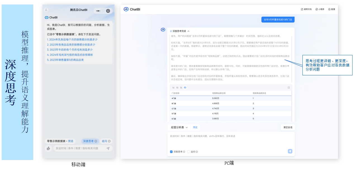
Task: Click the ChatBI icon in mobile chat
Action: coord(47,18)
